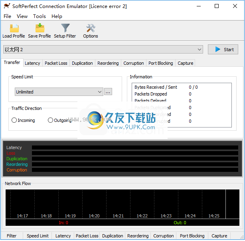This screenshot has width=245, height=241.
Task: Click the Loss indicator bar
Action: pos(135,153)
